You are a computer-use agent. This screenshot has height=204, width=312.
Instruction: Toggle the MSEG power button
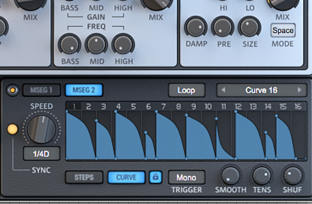point(13,90)
